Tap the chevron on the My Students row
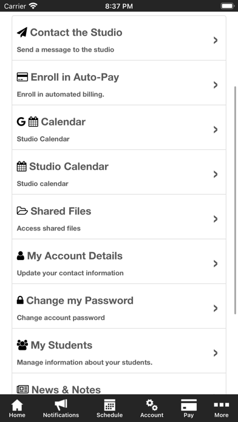Screen dimensions: 238x422 [x=216, y=353]
